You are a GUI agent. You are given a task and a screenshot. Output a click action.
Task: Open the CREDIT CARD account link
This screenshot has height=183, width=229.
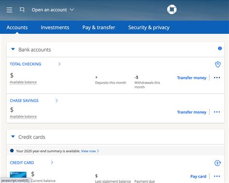(x=22, y=163)
